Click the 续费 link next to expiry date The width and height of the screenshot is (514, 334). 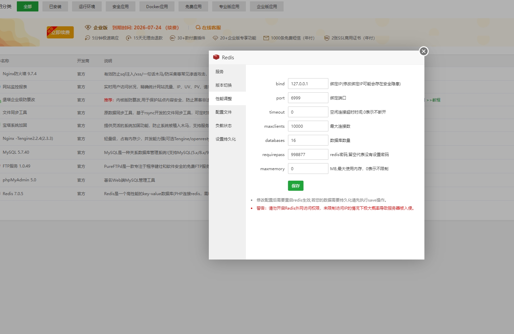pos(171,27)
